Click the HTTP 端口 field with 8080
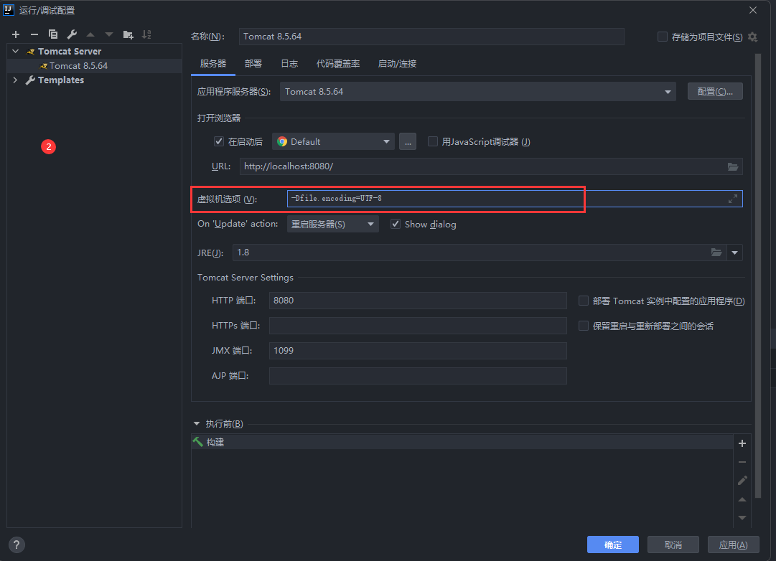 tap(418, 301)
